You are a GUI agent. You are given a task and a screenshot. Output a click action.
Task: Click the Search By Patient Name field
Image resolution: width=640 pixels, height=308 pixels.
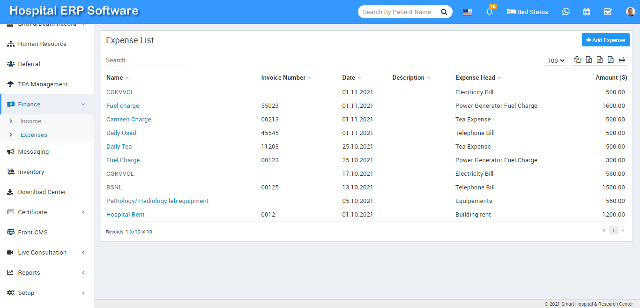click(x=397, y=12)
